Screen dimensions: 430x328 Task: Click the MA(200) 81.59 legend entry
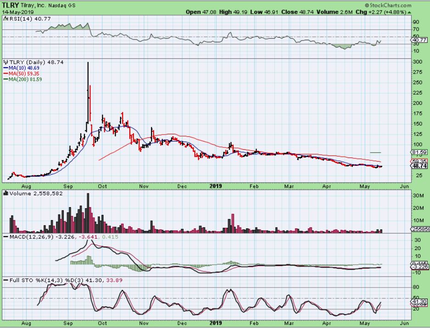[25, 79]
